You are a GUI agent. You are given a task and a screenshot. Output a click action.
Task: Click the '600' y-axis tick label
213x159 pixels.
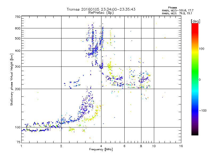click(x=18, y=28)
